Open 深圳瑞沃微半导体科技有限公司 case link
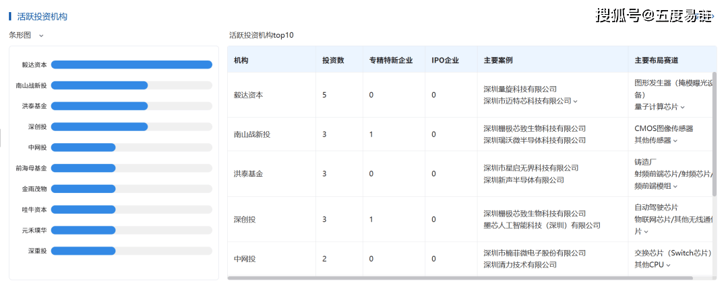This screenshot has height=287, width=728. click(x=535, y=140)
